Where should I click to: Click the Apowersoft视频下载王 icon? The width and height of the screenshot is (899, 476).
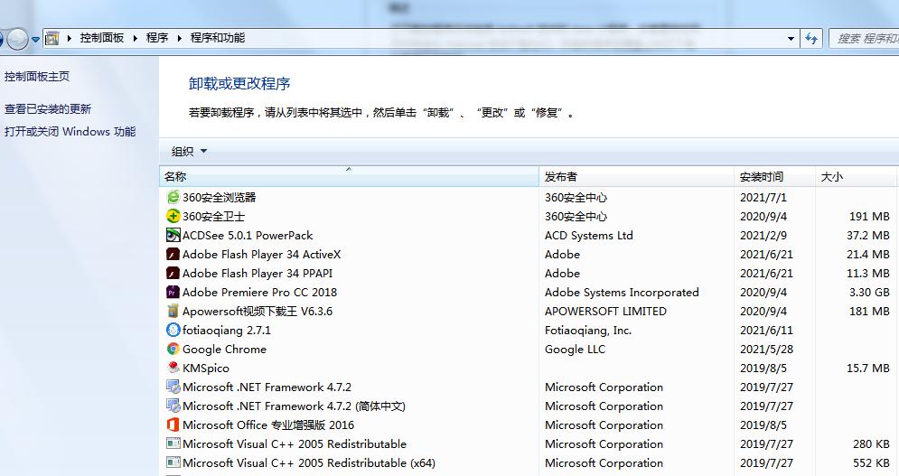(173, 311)
